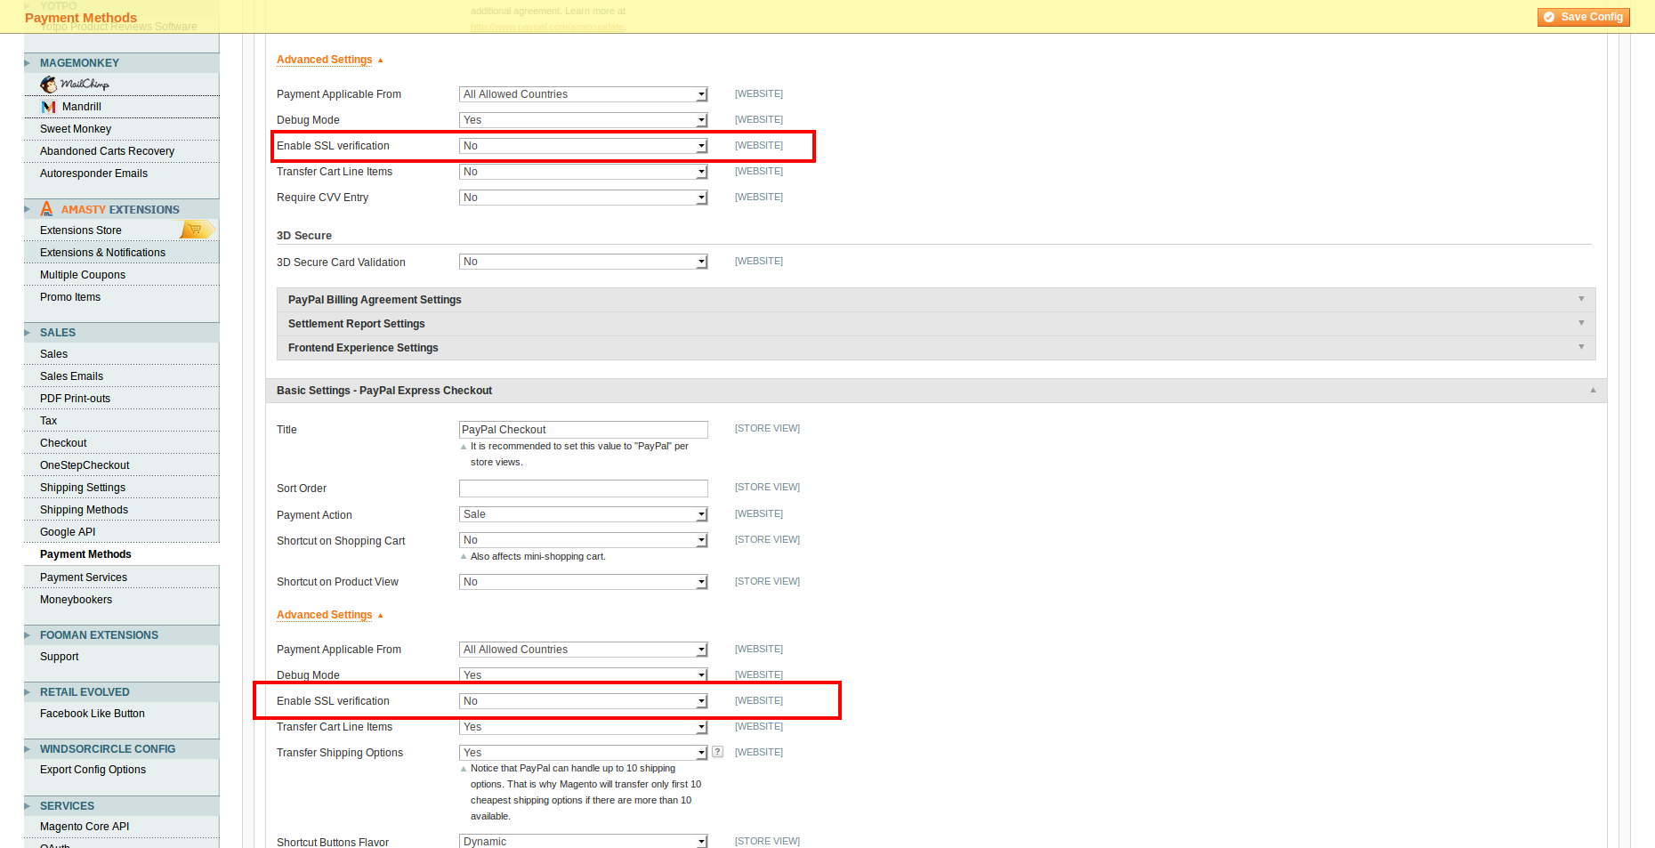The height and width of the screenshot is (848, 1655).
Task: Open Promo Items settings
Action: pyautogui.click(x=70, y=297)
